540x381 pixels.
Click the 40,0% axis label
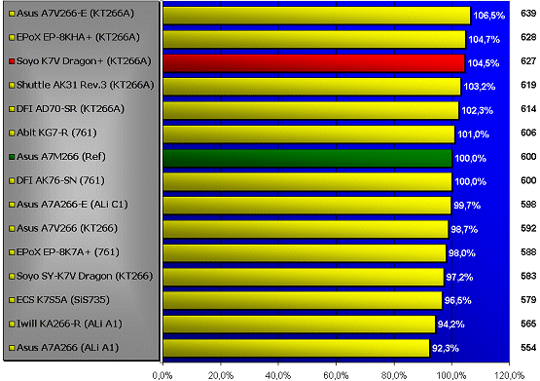[278, 375]
